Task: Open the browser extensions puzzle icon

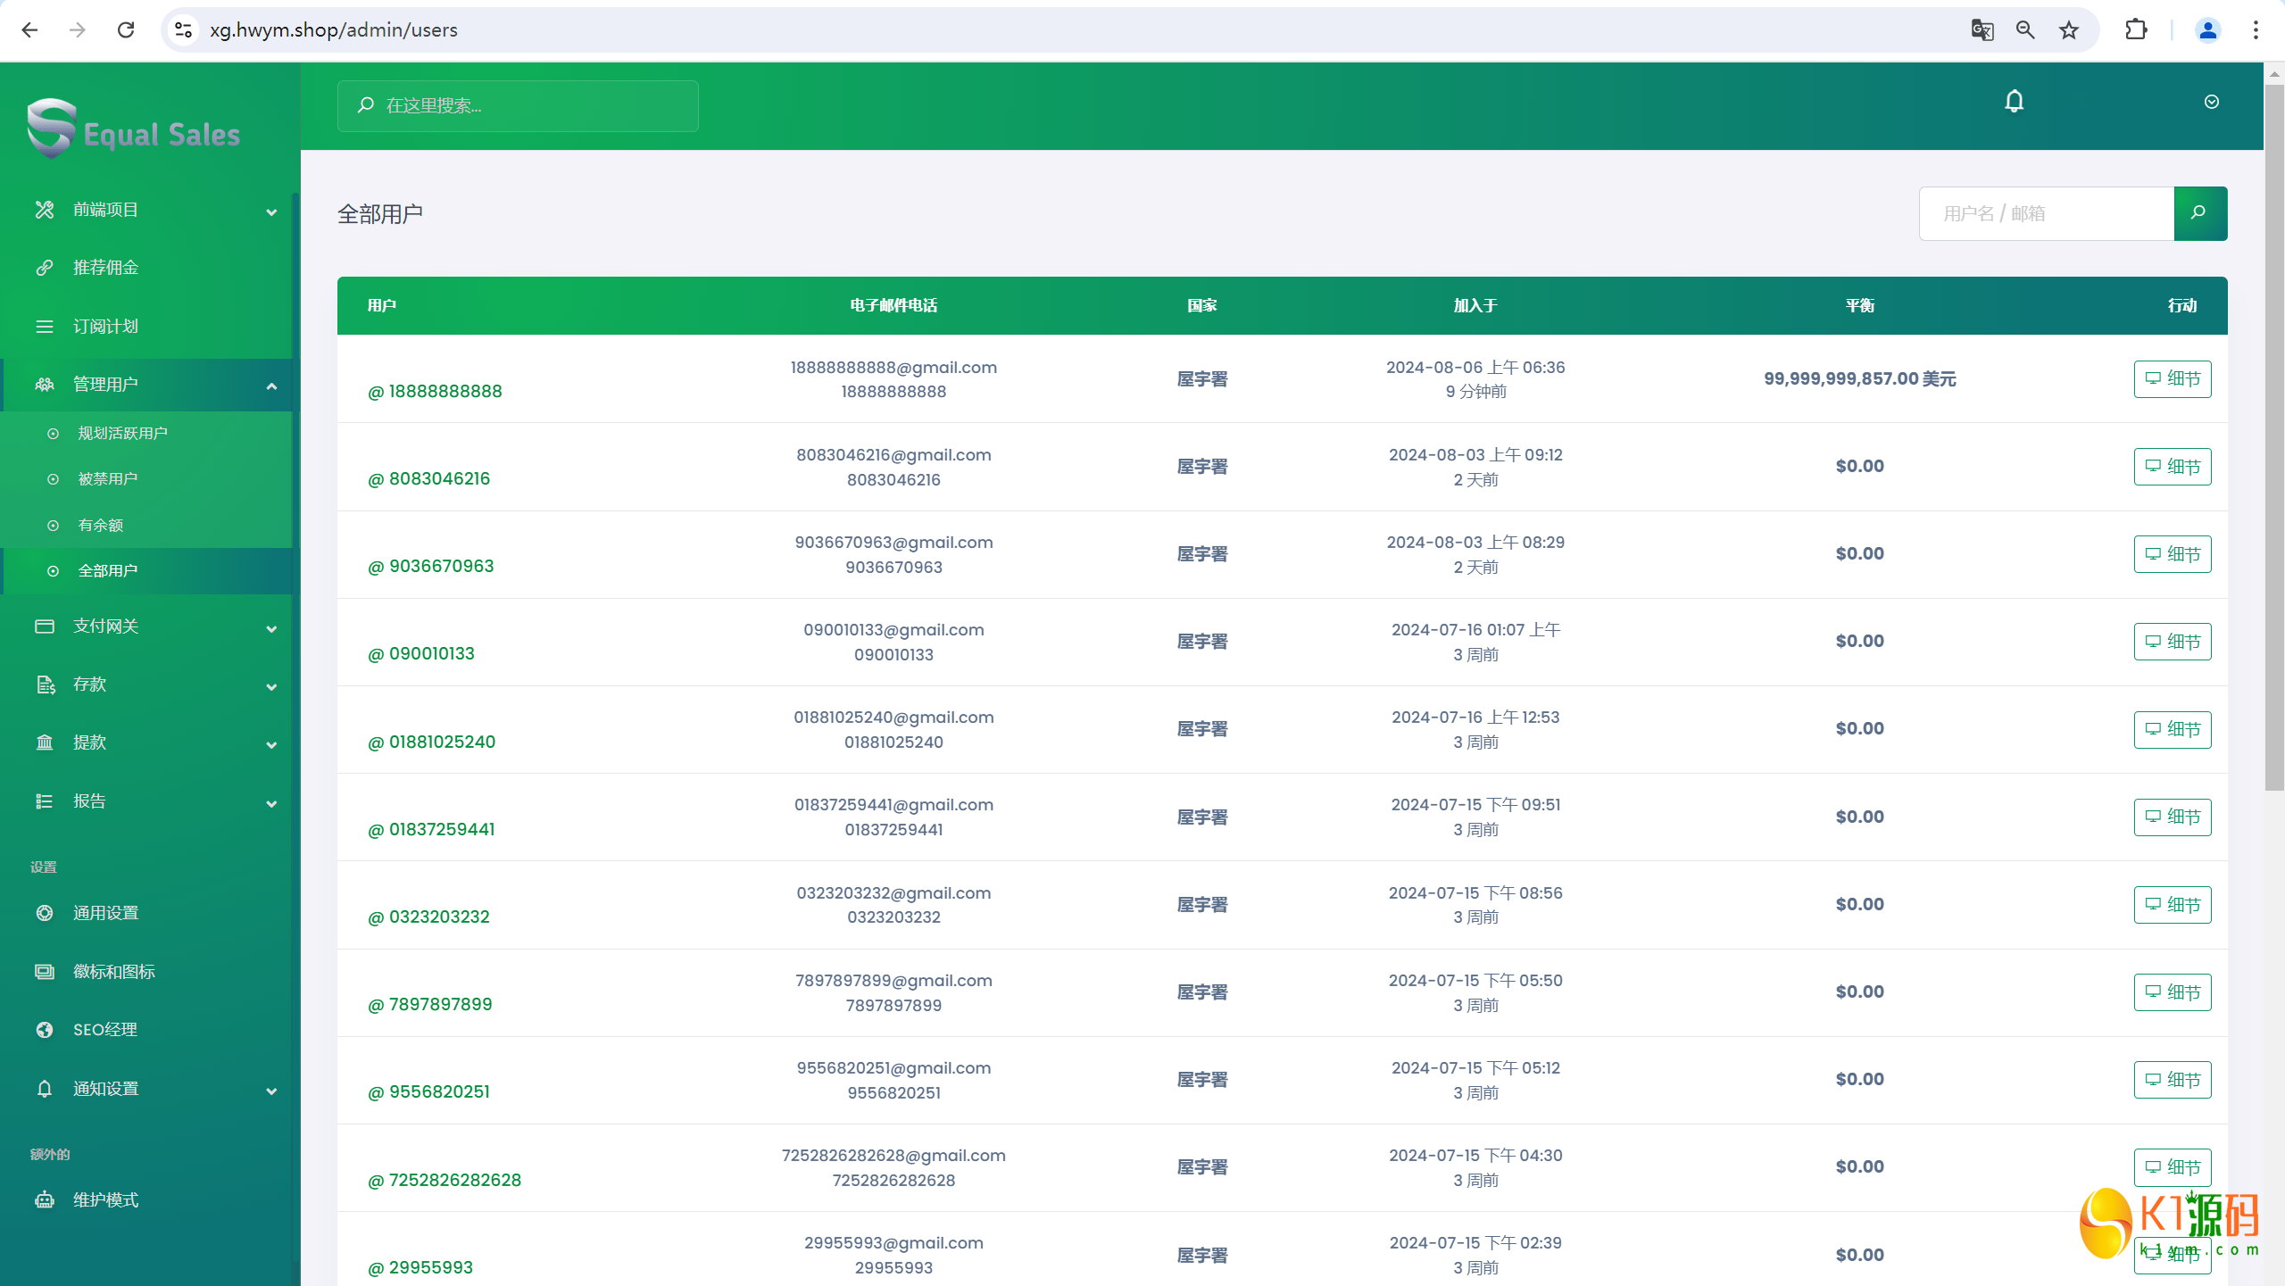Action: tap(2136, 30)
